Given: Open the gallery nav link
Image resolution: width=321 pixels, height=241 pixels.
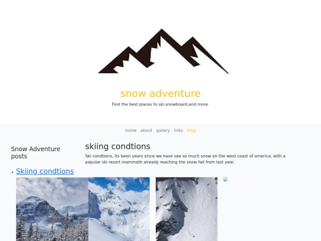Looking at the screenshot, I should pyautogui.click(x=163, y=130).
